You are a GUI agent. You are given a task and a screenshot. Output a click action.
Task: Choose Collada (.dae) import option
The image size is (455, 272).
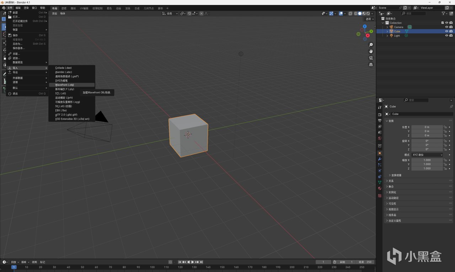coord(72,68)
